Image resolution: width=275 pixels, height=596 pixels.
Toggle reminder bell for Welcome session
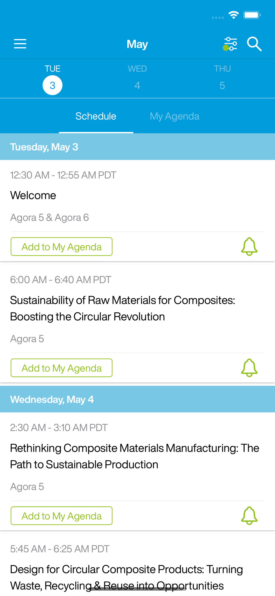click(249, 246)
